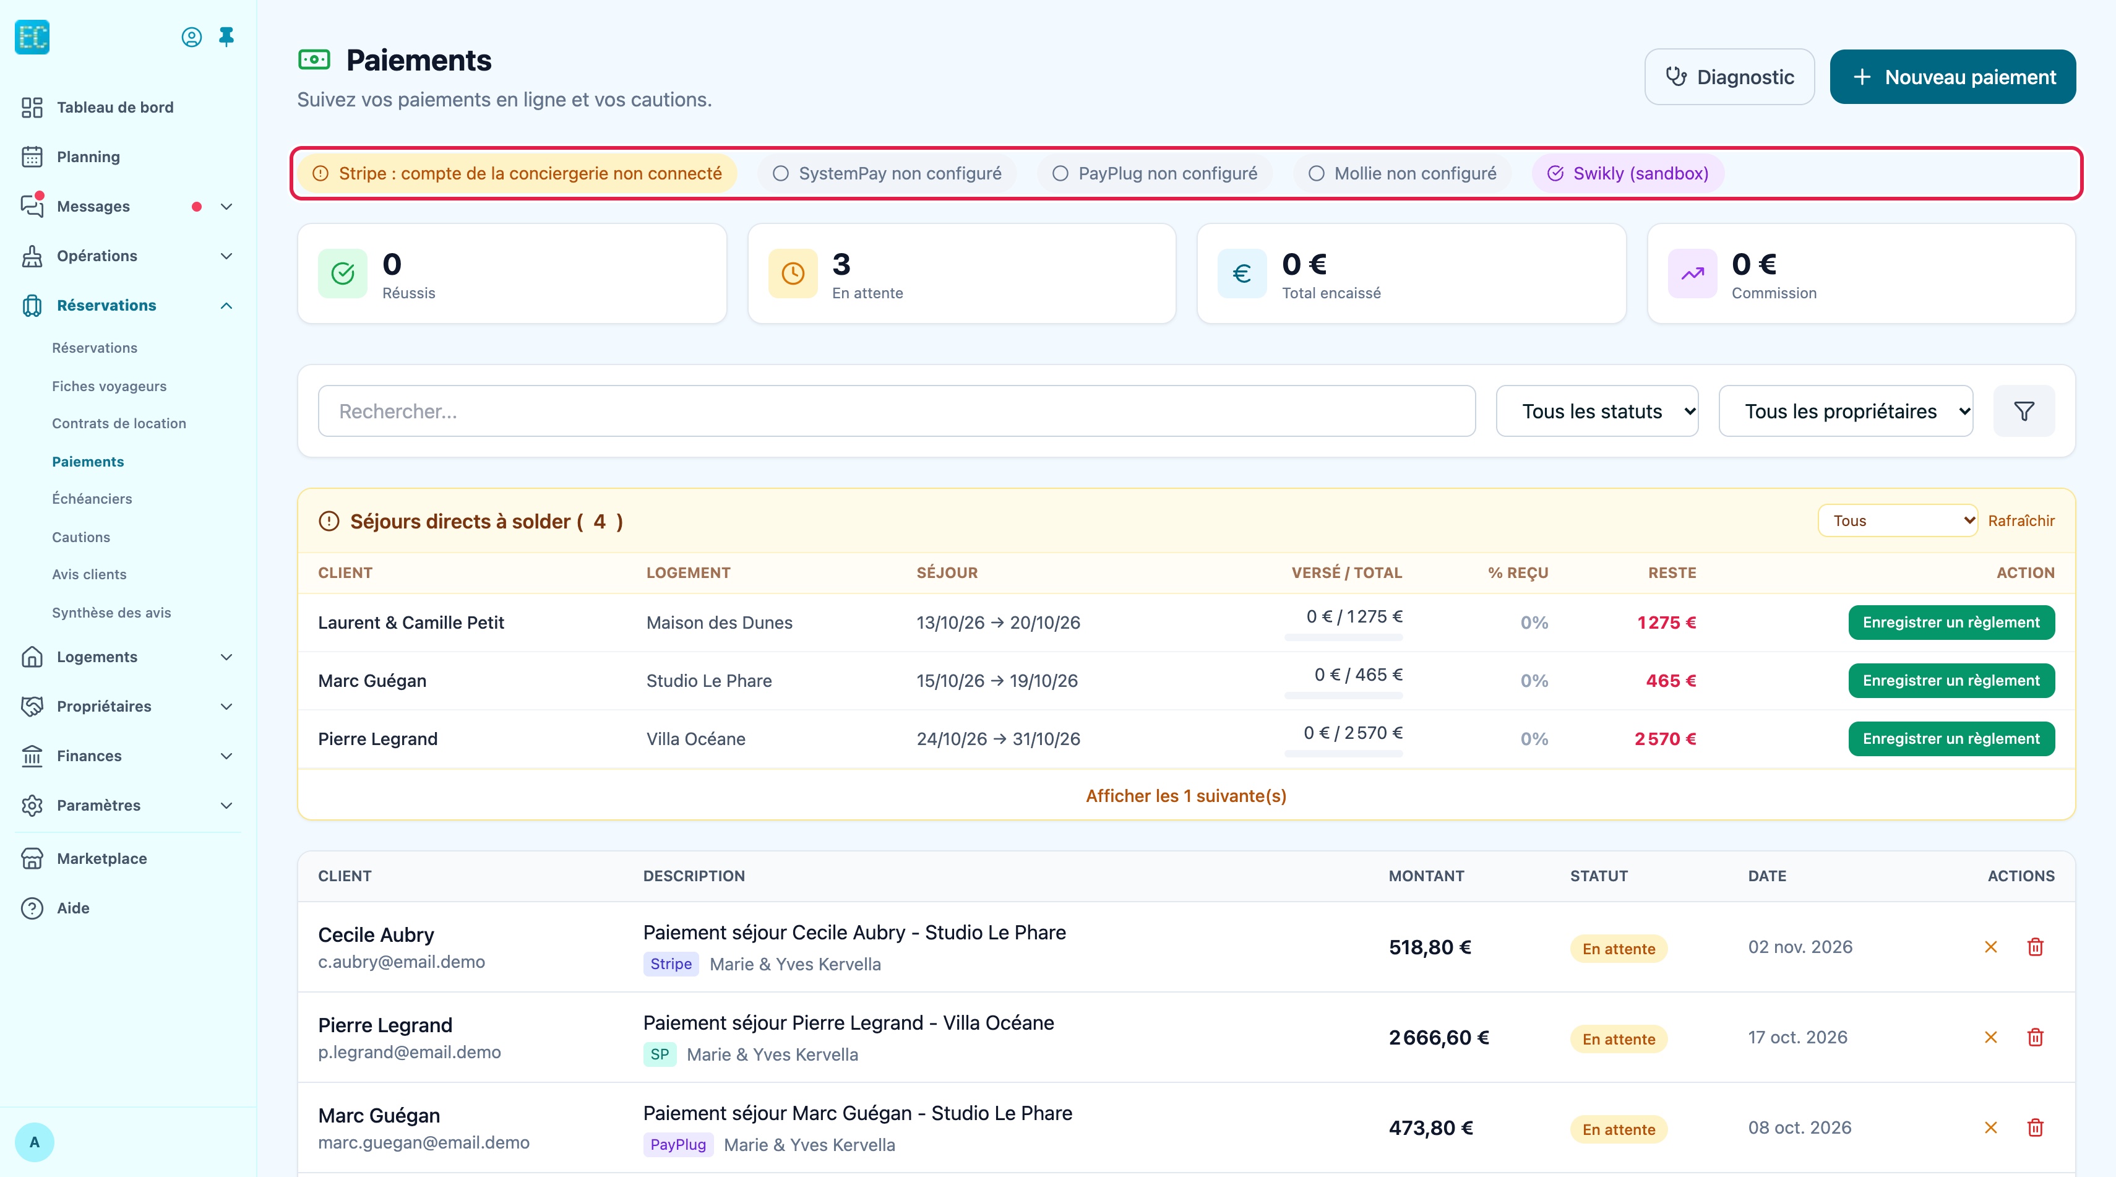This screenshot has height=1177, width=2116.
Task: Click the Paiements banknote header icon
Action: pyautogui.click(x=314, y=60)
